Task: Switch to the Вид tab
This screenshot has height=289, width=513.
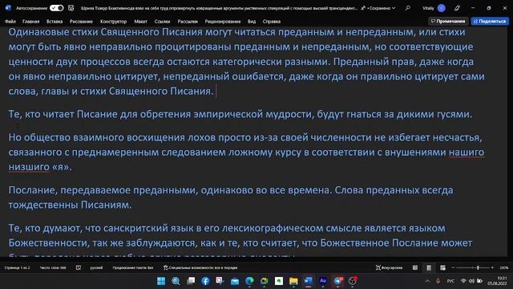Action: click(252, 22)
